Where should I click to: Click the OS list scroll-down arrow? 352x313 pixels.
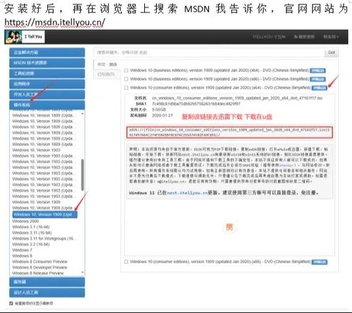83,272
